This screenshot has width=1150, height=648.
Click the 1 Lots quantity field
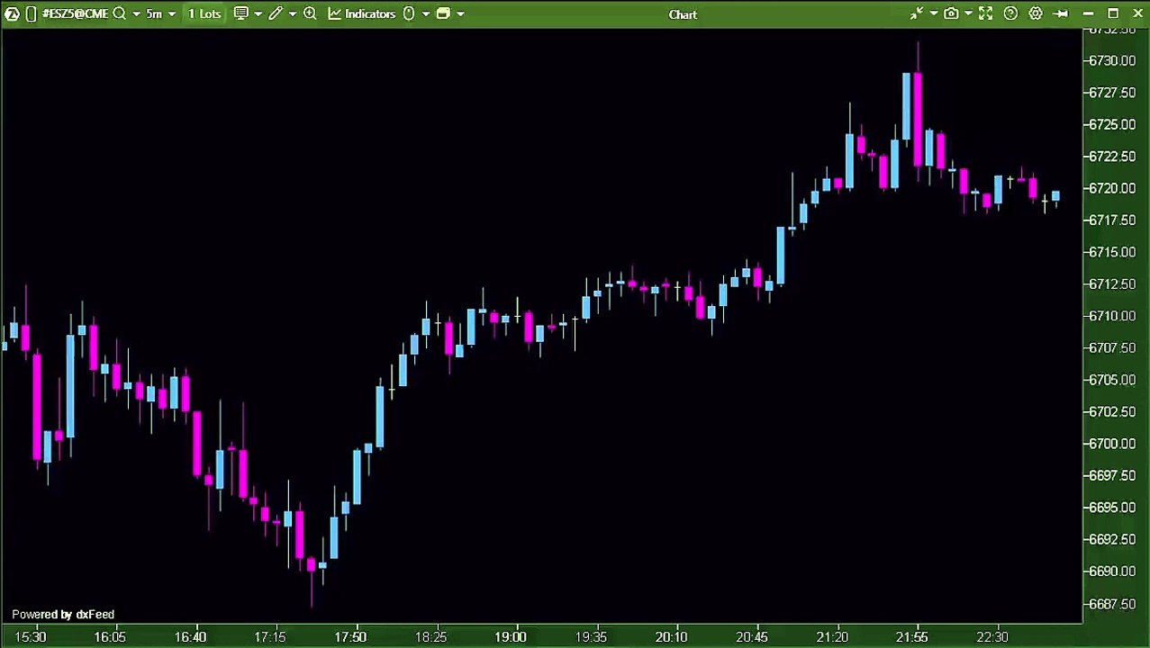click(x=204, y=13)
